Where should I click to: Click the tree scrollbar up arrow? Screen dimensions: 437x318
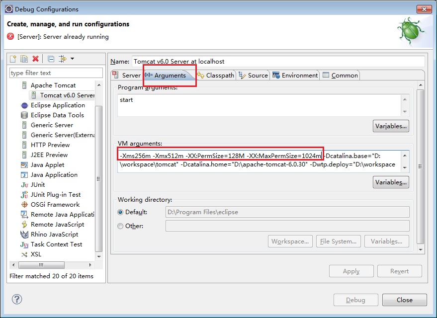[98, 84]
